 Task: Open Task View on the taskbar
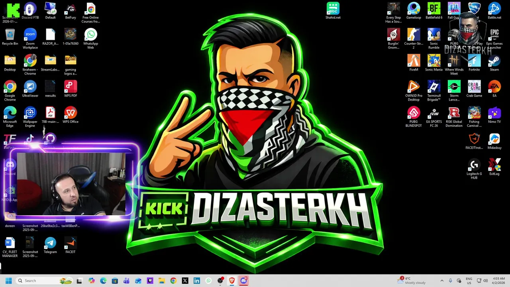[x=79, y=281]
